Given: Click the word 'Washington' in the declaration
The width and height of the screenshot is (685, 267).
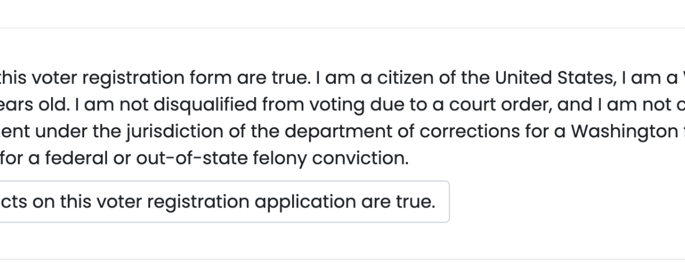Looking at the screenshot, I should (624, 131).
